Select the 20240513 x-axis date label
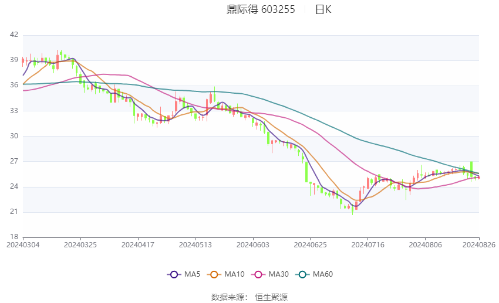 pos(194,244)
